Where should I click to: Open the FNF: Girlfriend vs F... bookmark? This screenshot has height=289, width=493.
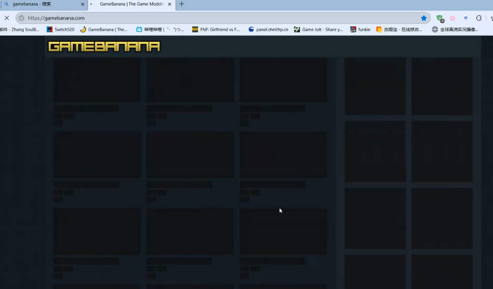click(216, 29)
